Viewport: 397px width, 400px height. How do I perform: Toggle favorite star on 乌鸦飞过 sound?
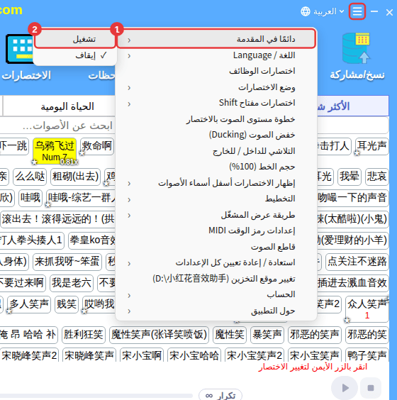(34, 162)
